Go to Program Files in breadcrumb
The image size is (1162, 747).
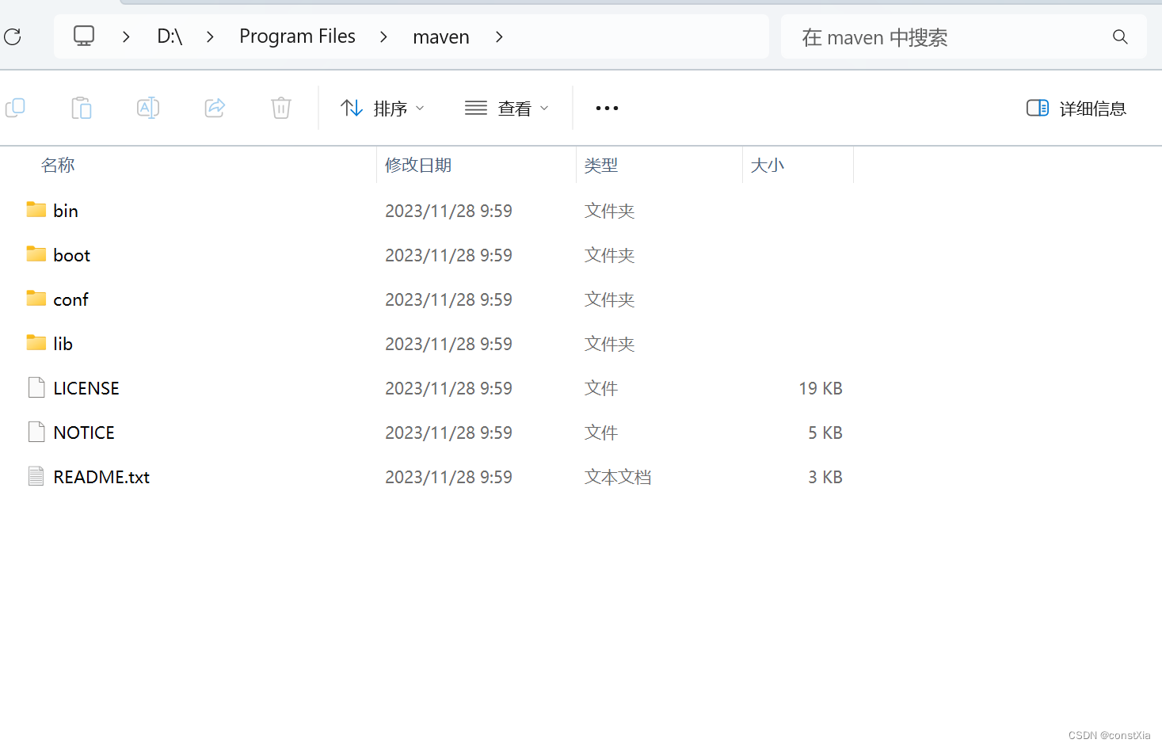(297, 36)
